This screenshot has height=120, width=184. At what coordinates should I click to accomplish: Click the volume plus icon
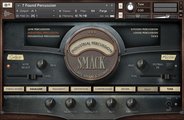point(176,17)
